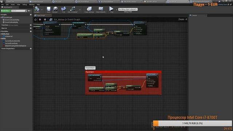Click the Event Graph breadcrumb link
This screenshot has width=233, height=131.
click(x=74, y=19)
